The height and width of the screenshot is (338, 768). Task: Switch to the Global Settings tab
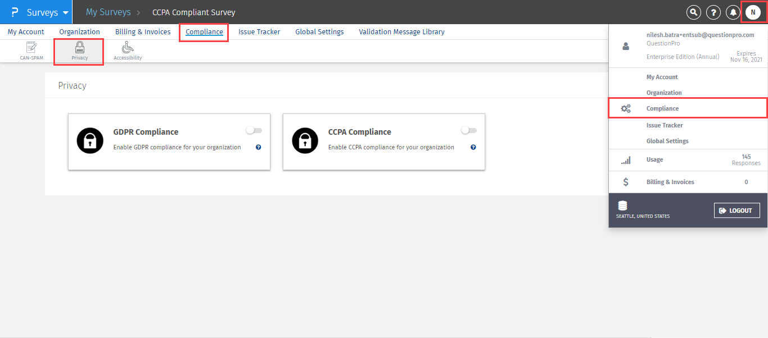click(x=319, y=32)
